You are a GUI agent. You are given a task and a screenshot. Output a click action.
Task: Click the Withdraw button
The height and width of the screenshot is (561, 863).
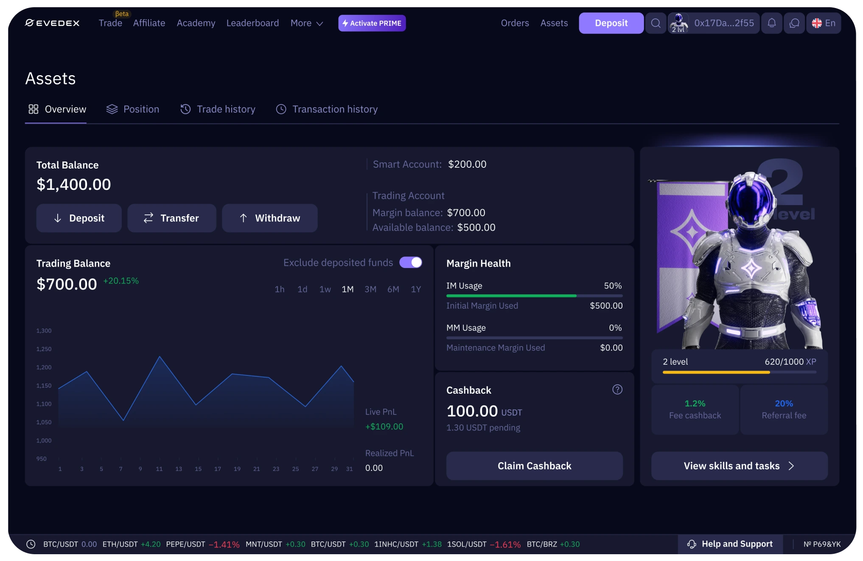[269, 218]
